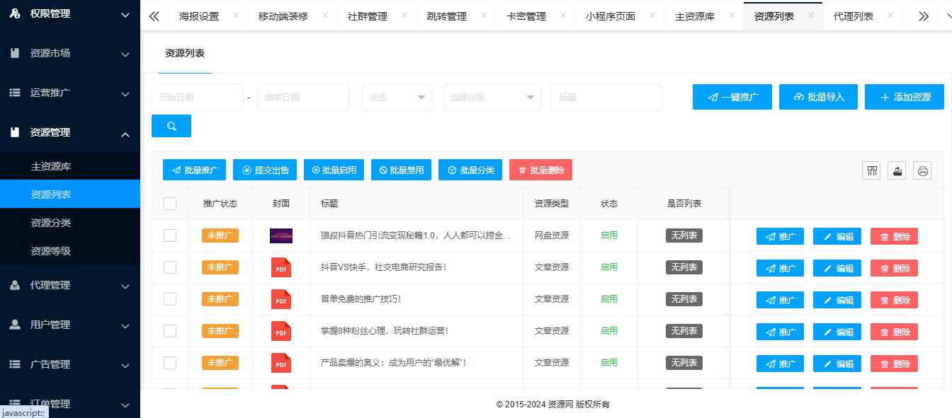Image resolution: width=952 pixels, height=418 pixels.
Task: Toggle the select-all header checkbox
Action: [170, 204]
